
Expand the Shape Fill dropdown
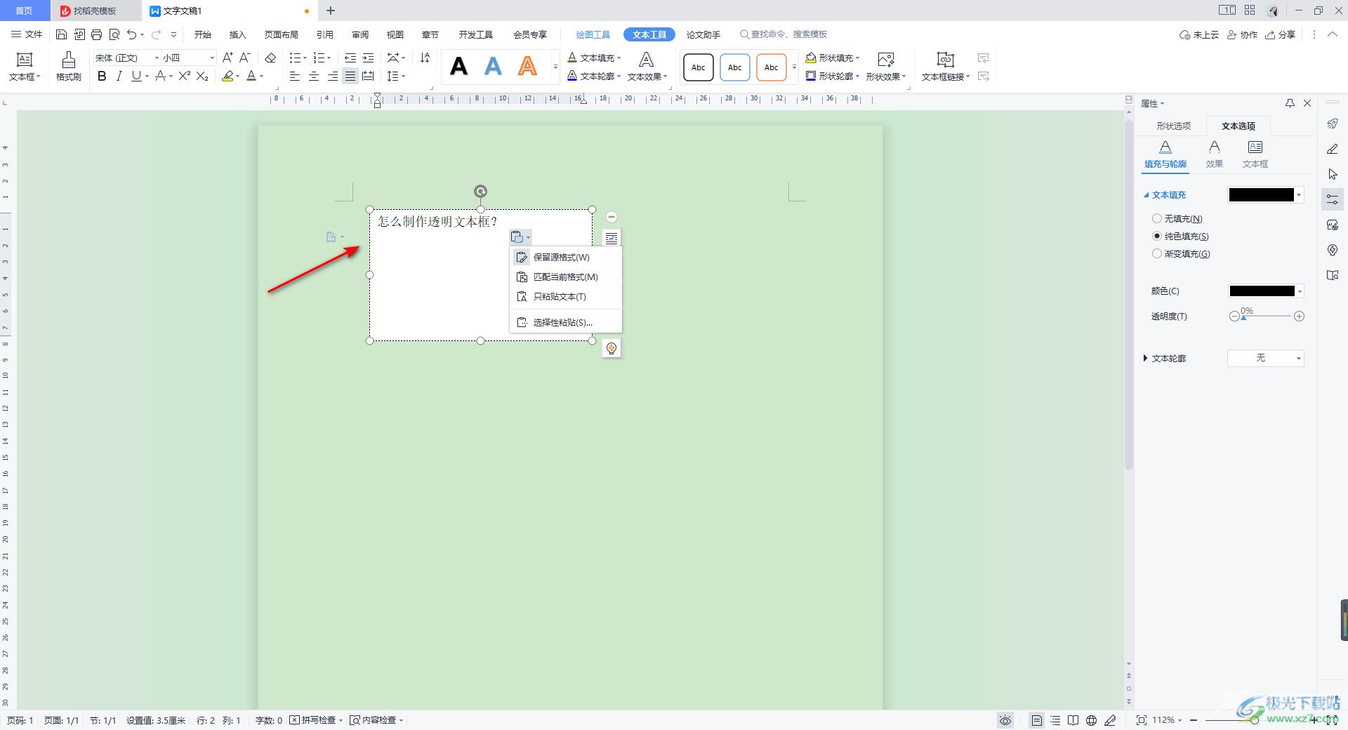[857, 58]
